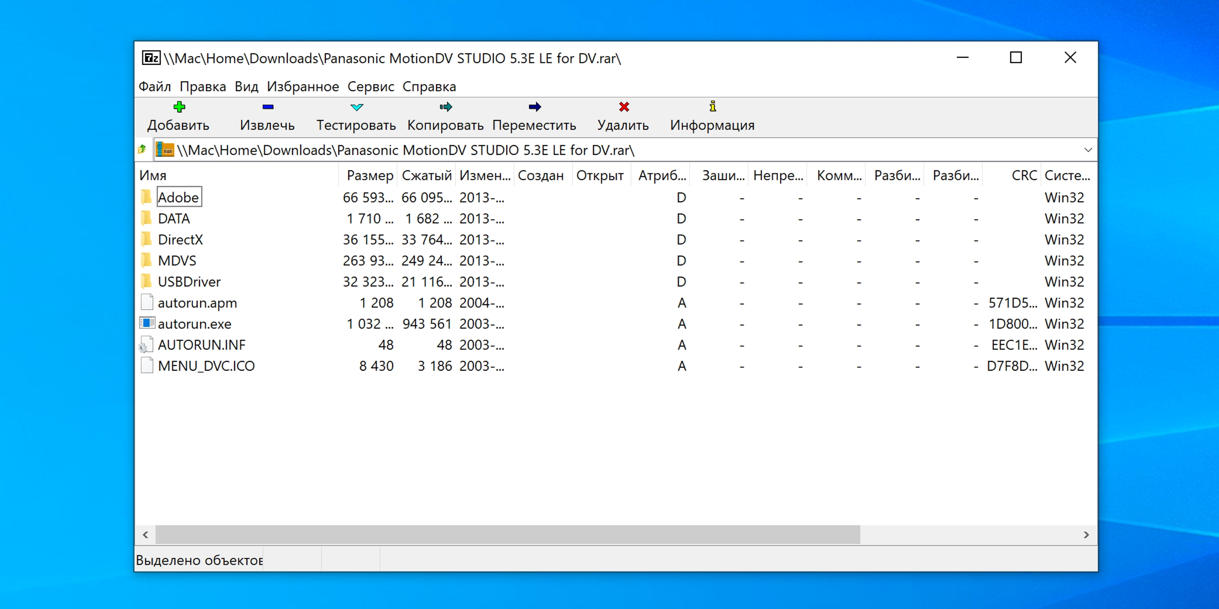1219x609 pixels.
Task: Select the Adobe folder name
Action: (x=178, y=197)
